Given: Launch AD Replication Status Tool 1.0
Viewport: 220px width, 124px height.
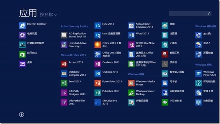Looking at the screenshot, I should 73,35.
